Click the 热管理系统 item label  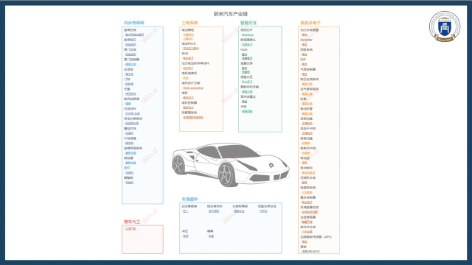[x=190, y=113]
